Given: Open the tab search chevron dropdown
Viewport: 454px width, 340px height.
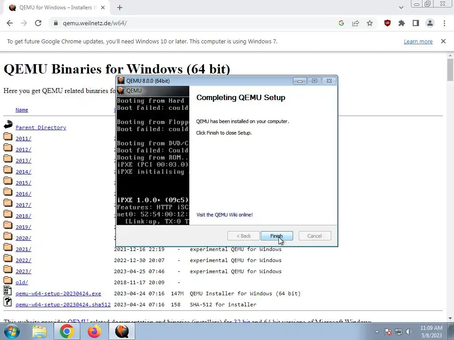Looking at the screenshot, I should pos(401,8).
